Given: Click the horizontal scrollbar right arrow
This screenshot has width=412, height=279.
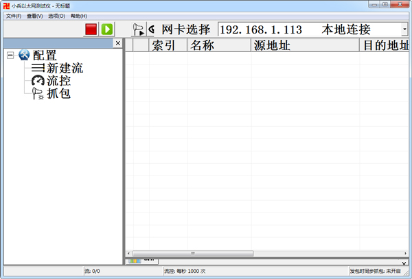Looking at the screenshot, I should pos(405,254).
